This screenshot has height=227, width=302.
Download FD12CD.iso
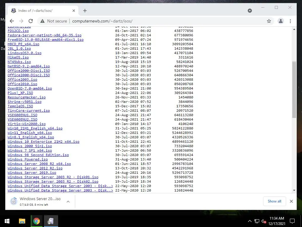pyautogui.click(x=18, y=31)
